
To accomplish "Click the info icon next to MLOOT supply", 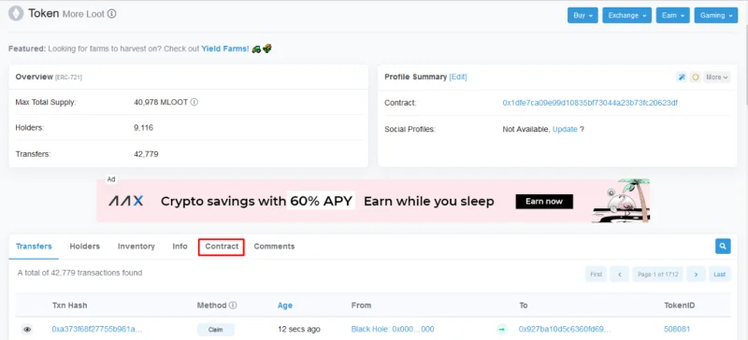I will pyautogui.click(x=194, y=102).
